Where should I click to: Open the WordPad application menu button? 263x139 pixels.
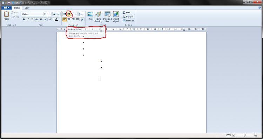7,8
